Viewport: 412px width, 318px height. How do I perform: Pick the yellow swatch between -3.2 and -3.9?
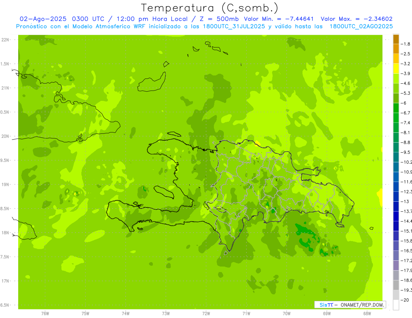point(396,69)
